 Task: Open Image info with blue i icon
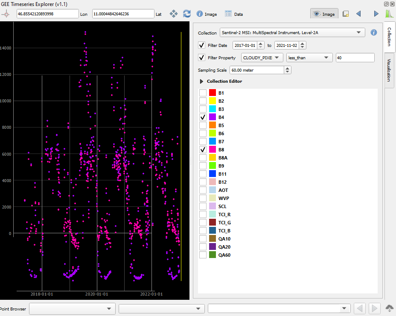tap(207, 14)
